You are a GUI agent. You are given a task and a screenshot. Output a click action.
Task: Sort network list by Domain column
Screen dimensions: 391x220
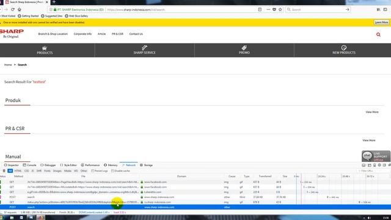tap(181, 177)
